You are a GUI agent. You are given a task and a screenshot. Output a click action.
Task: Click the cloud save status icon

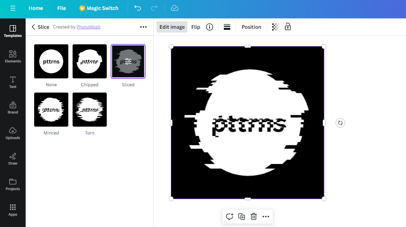175,8
